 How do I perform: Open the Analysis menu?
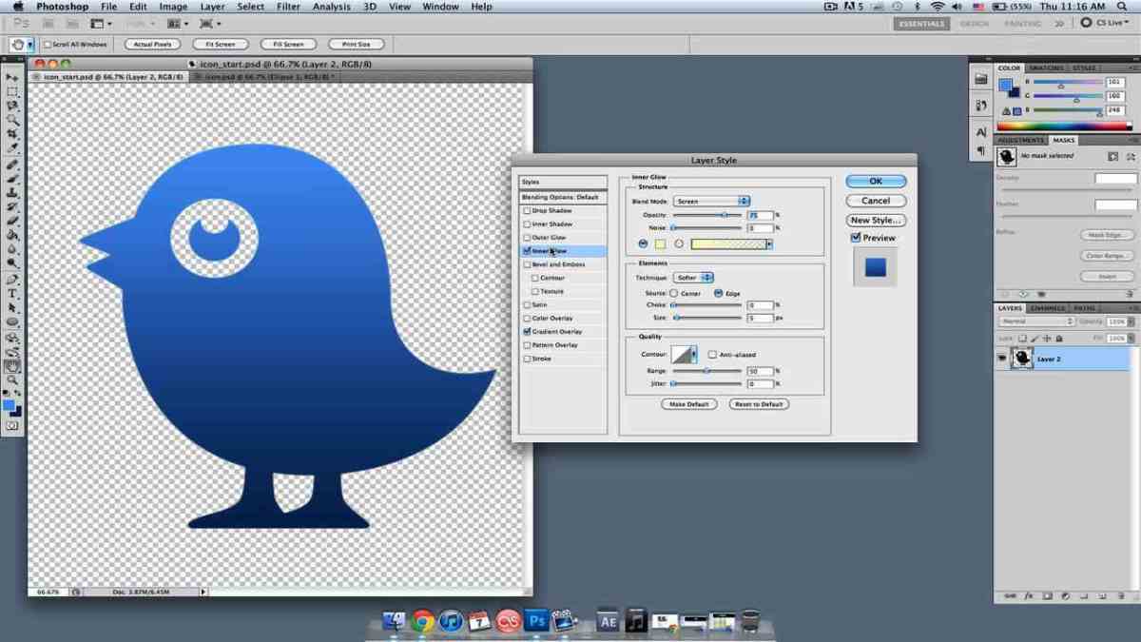click(331, 7)
